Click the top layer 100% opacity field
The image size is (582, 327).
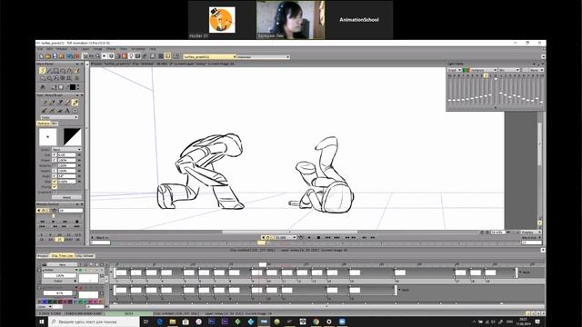[x=60, y=275]
